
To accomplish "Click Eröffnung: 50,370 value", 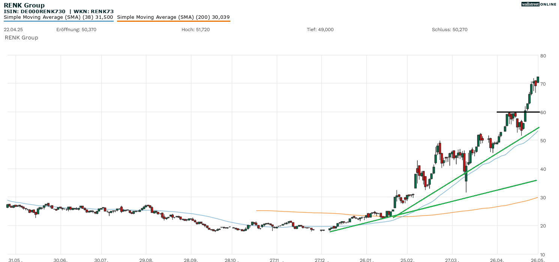I will [76, 30].
